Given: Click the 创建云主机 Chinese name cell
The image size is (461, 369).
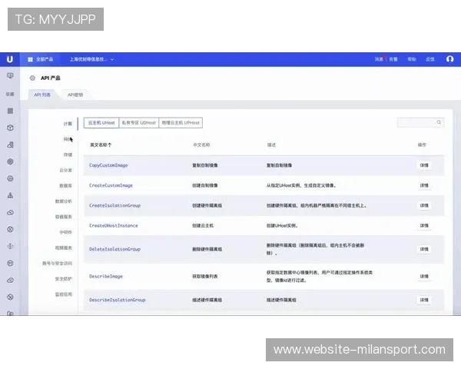Looking at the screenshot, I should (x=203, y=226).
